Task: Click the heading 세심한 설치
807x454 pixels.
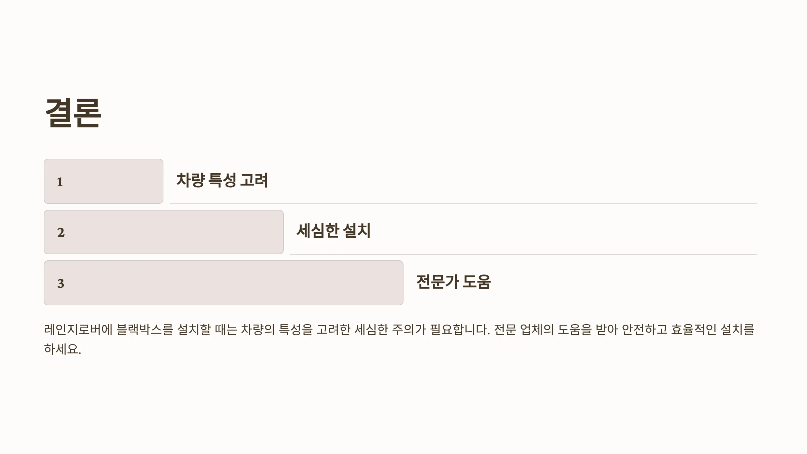Action: (x=334, y=231)
